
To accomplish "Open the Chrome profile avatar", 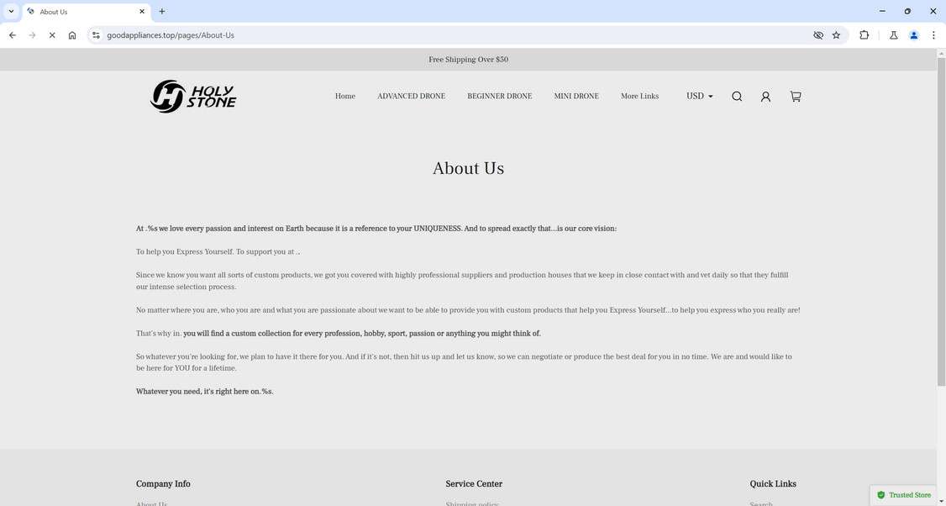I will [x=914, y=35].
